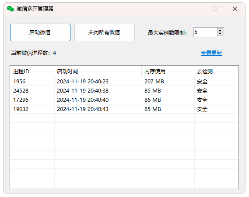Image resolution: width=249 pixels, height=197 pixels.
Task: Sort by the 进程ID column header
Action: (32, 72)
